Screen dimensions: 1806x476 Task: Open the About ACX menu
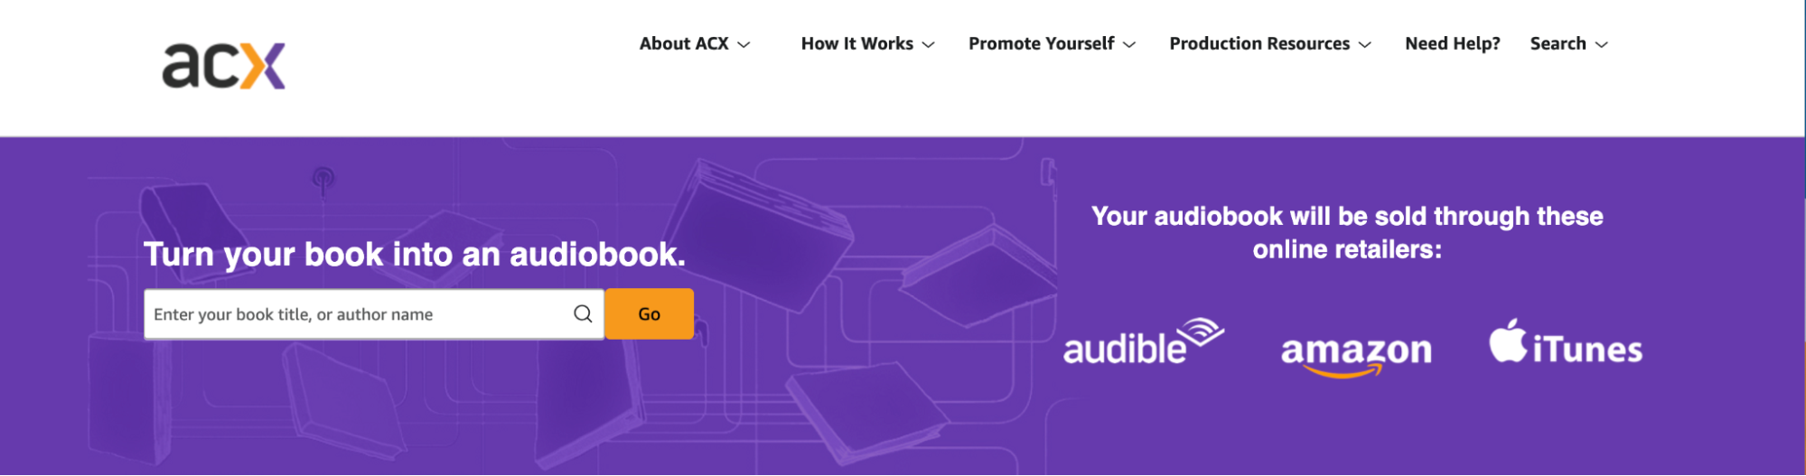[x=684, y=43]
